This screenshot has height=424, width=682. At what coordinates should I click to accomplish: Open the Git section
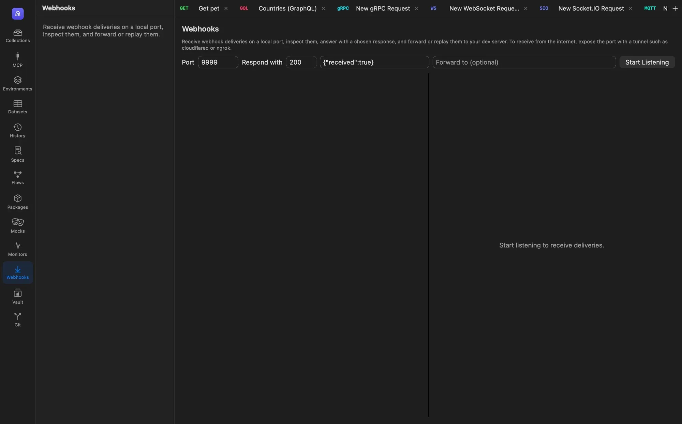coord(18,320)
